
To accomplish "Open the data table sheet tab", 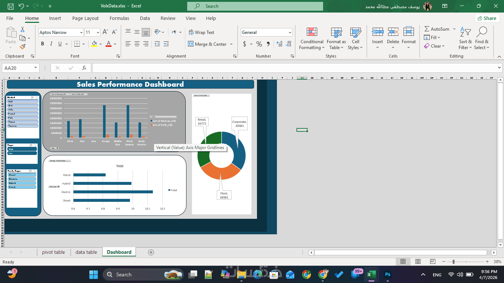I will click(x=86, y=252).
